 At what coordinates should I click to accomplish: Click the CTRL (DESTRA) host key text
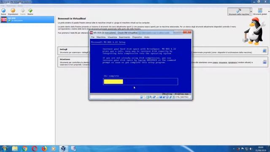(x=182, y=97)
